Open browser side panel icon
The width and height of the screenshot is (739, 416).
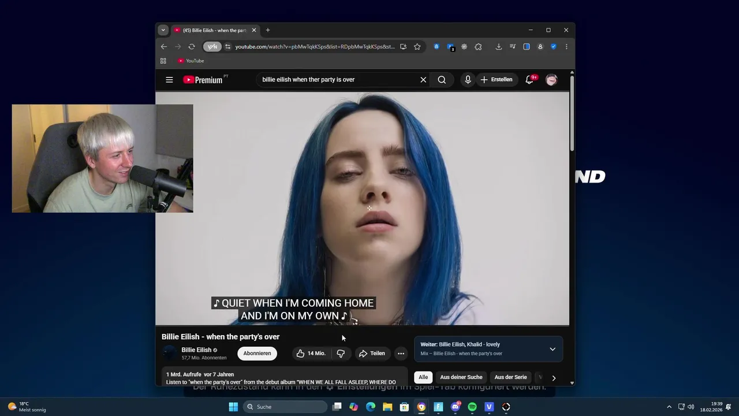point(527,47)
